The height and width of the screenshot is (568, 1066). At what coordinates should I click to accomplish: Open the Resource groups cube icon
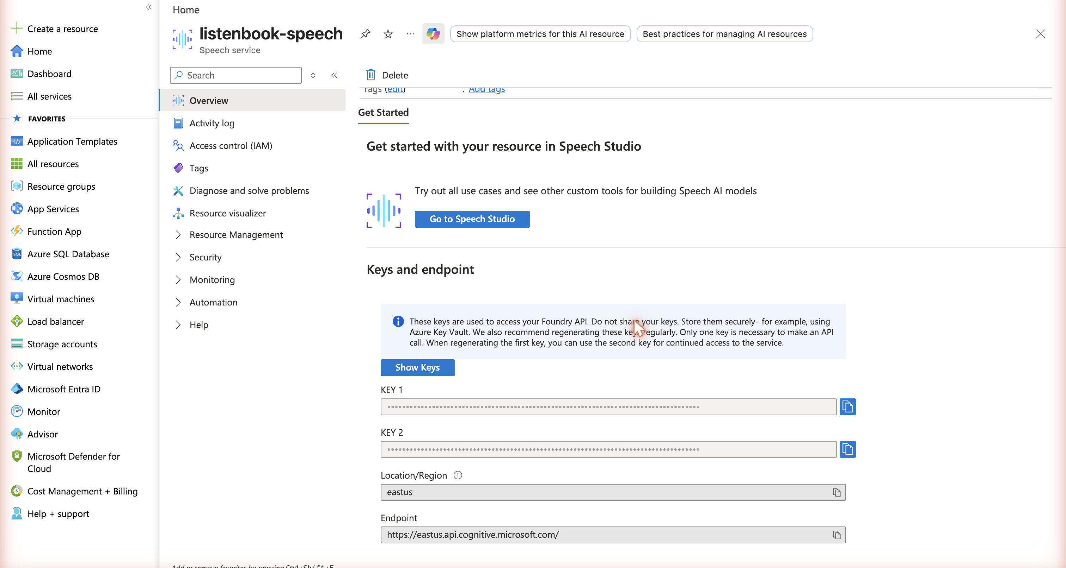(x=17, y=186)
